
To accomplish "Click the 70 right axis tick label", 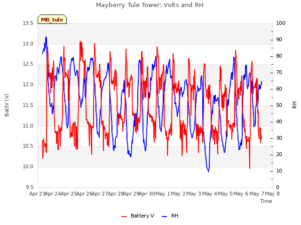I will [279, 73].
